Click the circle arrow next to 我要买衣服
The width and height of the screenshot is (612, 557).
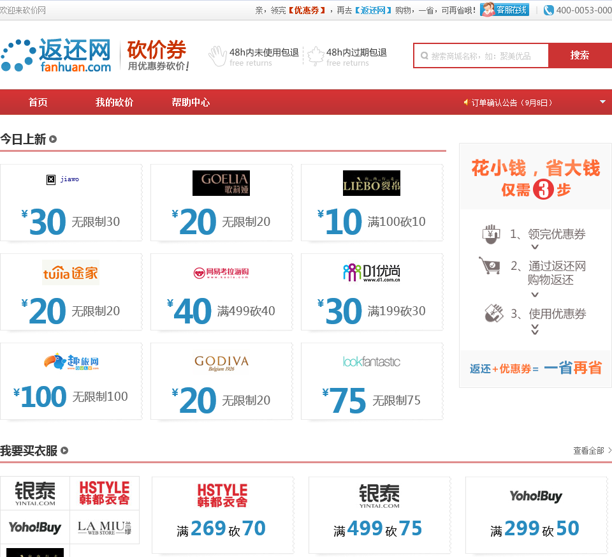(64, 450)
